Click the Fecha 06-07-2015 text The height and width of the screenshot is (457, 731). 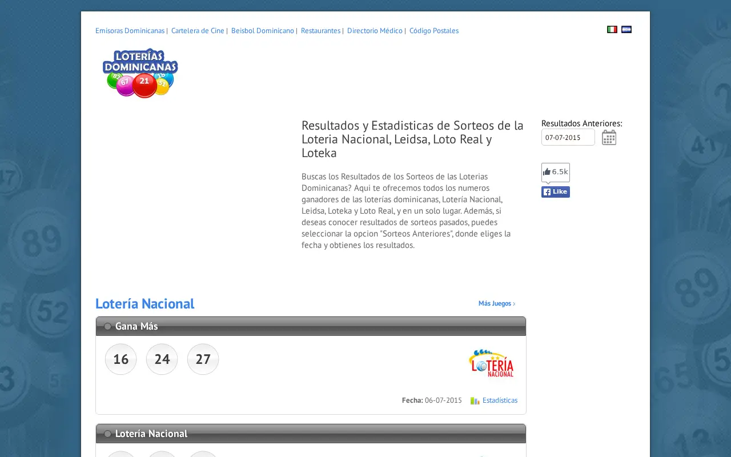pyautogui.click(x=432, y=400)
